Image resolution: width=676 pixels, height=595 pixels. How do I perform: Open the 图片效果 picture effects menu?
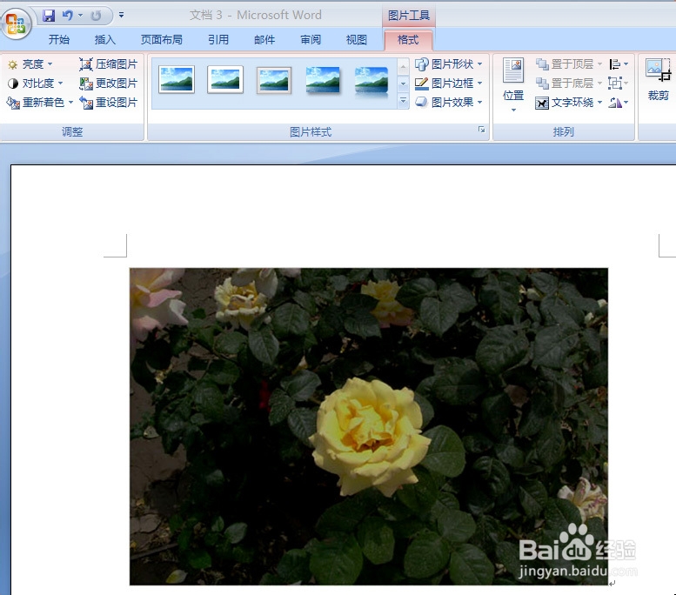tap(448, 103)
